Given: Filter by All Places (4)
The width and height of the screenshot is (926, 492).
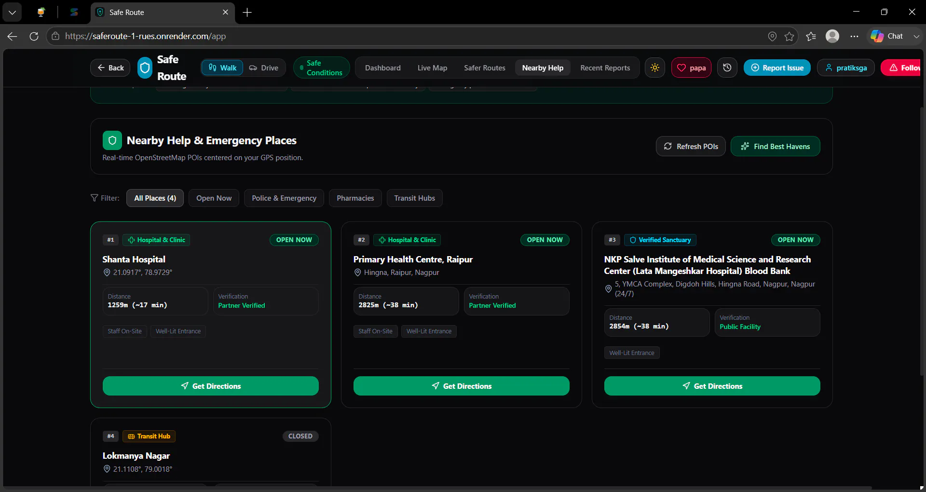Looking at the screenshot, I should (x=155, y=198).
